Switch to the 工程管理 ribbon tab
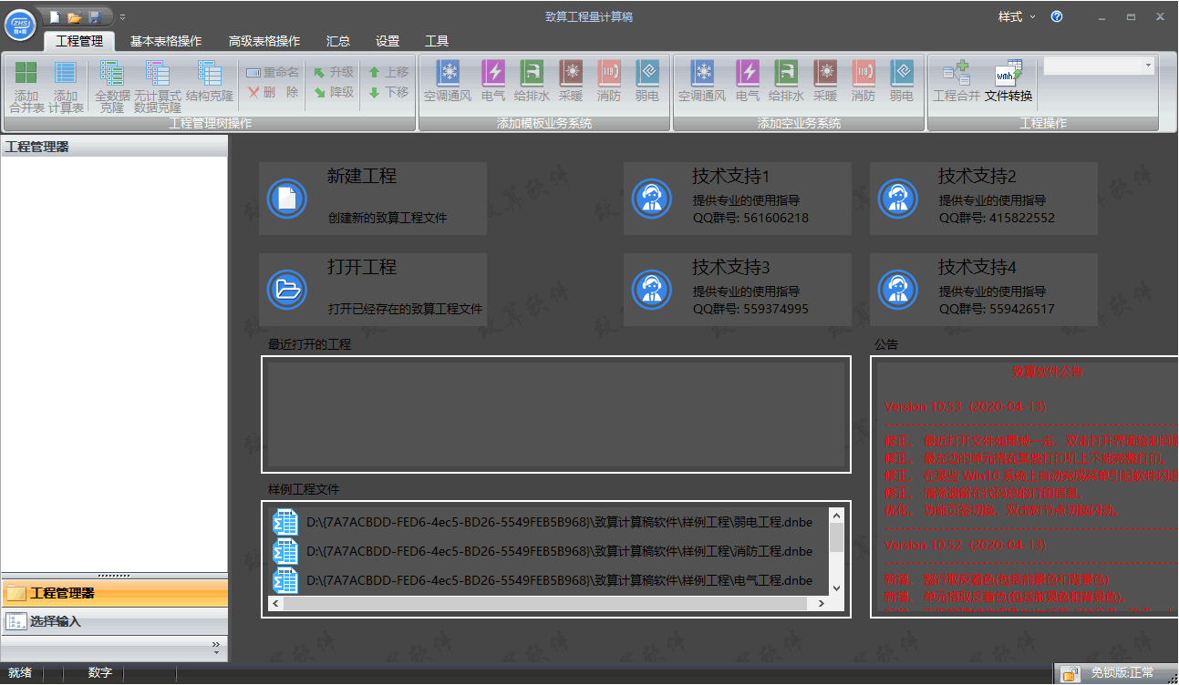This screenshot has width=1179, height=685. 79,41
